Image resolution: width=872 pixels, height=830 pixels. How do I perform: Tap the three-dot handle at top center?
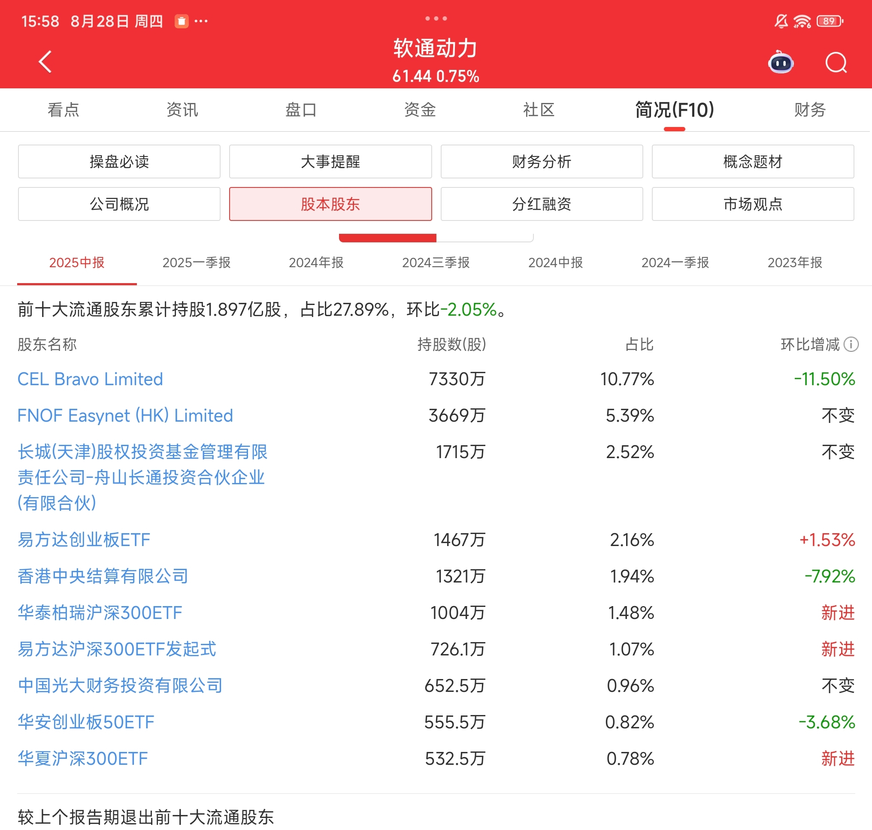pyautogui.click(x=436, y=18)
